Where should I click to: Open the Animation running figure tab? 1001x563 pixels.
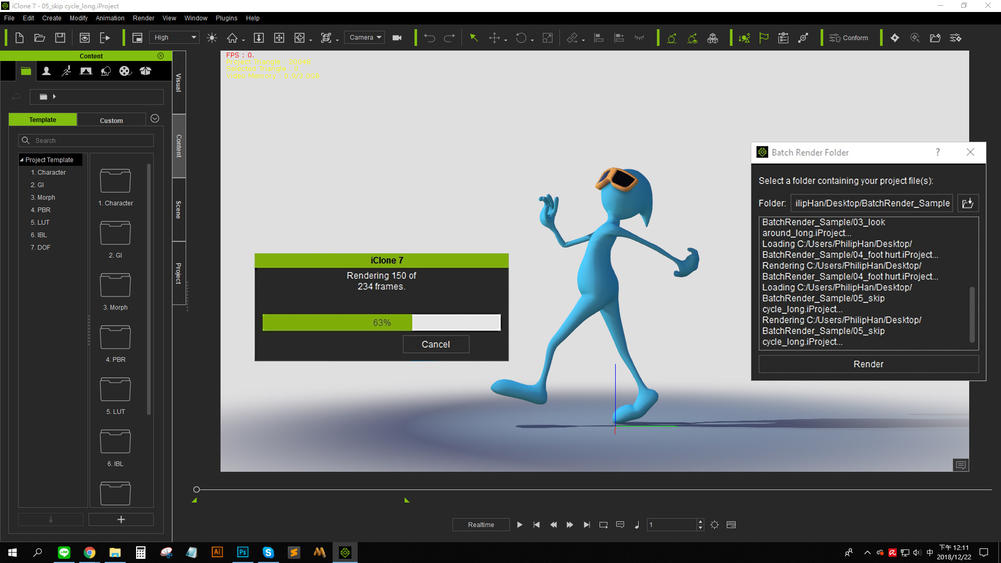click(66, 71)
